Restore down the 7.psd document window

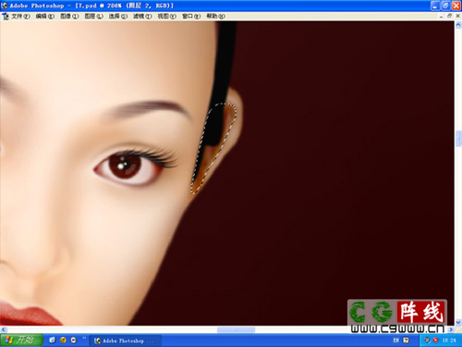pyautogui.click(x=449, y=16)
